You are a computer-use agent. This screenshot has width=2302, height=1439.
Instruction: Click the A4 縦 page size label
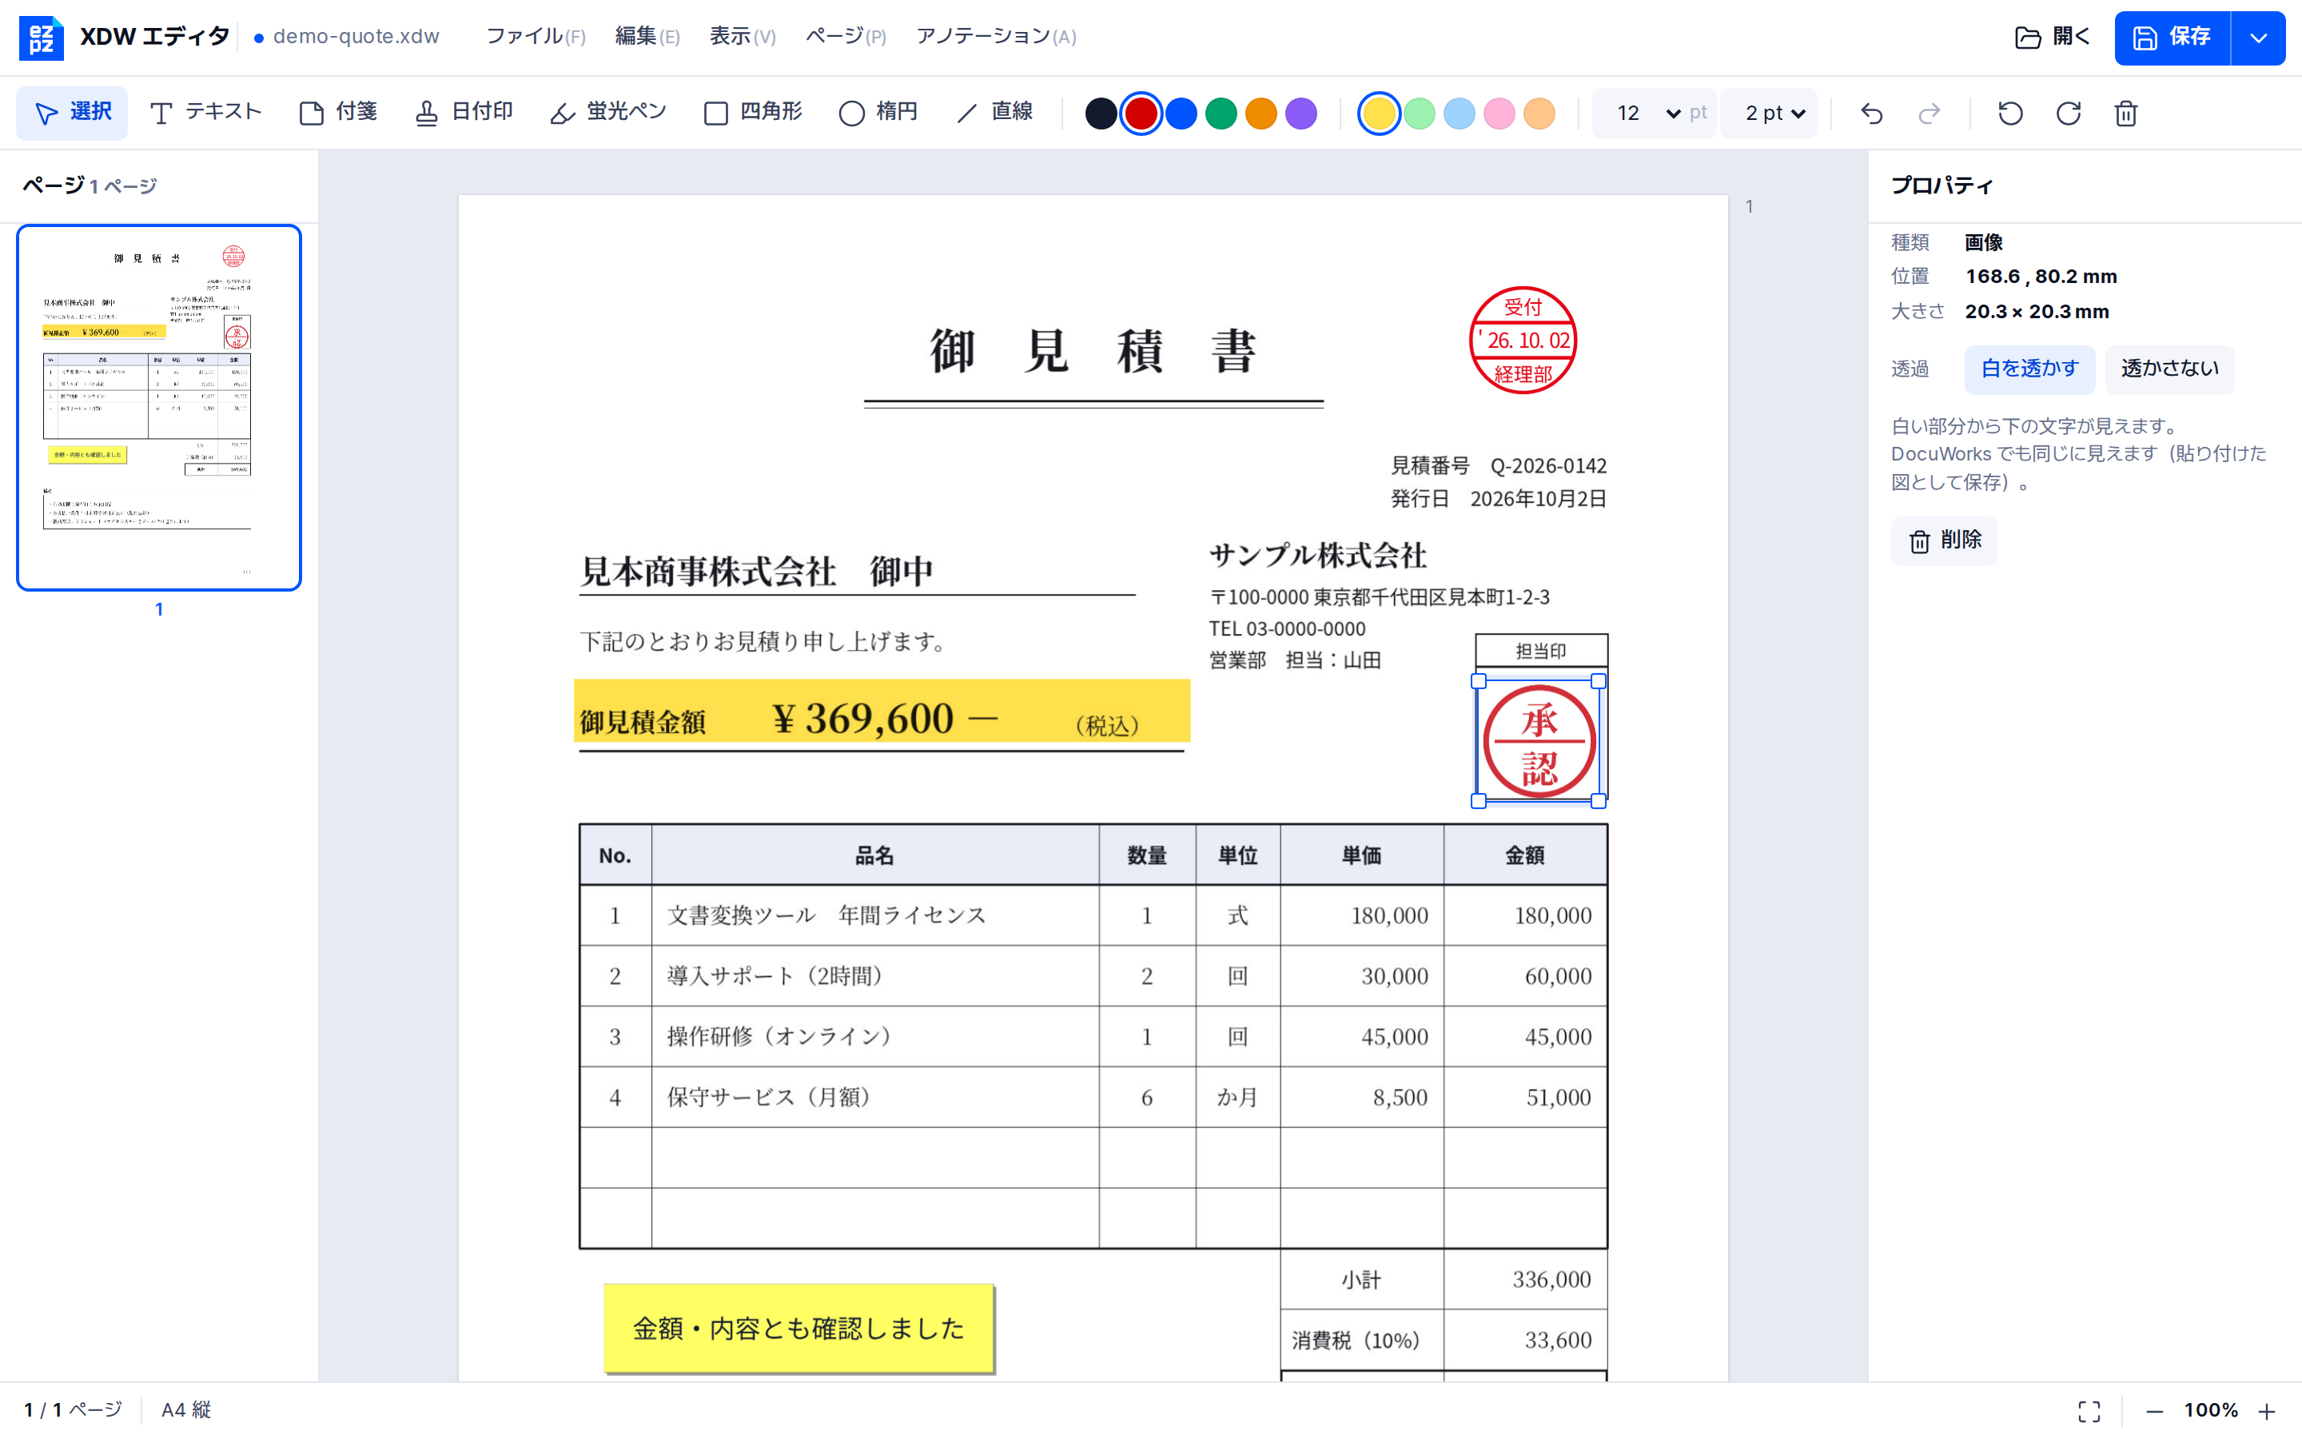click(x=186, y=1409)
